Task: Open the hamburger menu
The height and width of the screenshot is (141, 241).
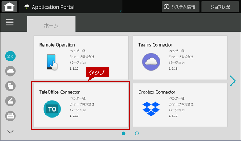Action: click(10, 22)
